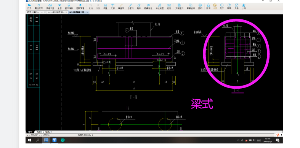Expand the system tray hidden icons arrow

coord(238,140)
